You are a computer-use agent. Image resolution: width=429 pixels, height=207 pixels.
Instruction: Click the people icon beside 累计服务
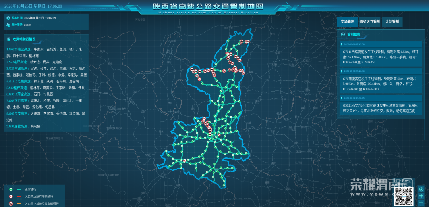click(8, 25)
